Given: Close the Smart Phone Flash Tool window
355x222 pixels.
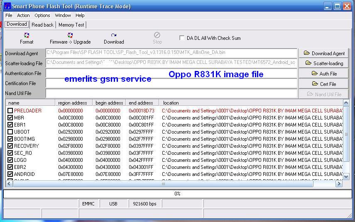Looking at the screenshot, I should click(x=347, y=6).
